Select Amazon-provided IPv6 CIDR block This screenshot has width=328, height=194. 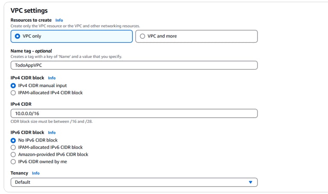pyautogui.click(x=13, y=154)
